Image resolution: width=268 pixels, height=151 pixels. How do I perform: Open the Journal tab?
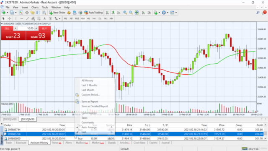(165, 143)
